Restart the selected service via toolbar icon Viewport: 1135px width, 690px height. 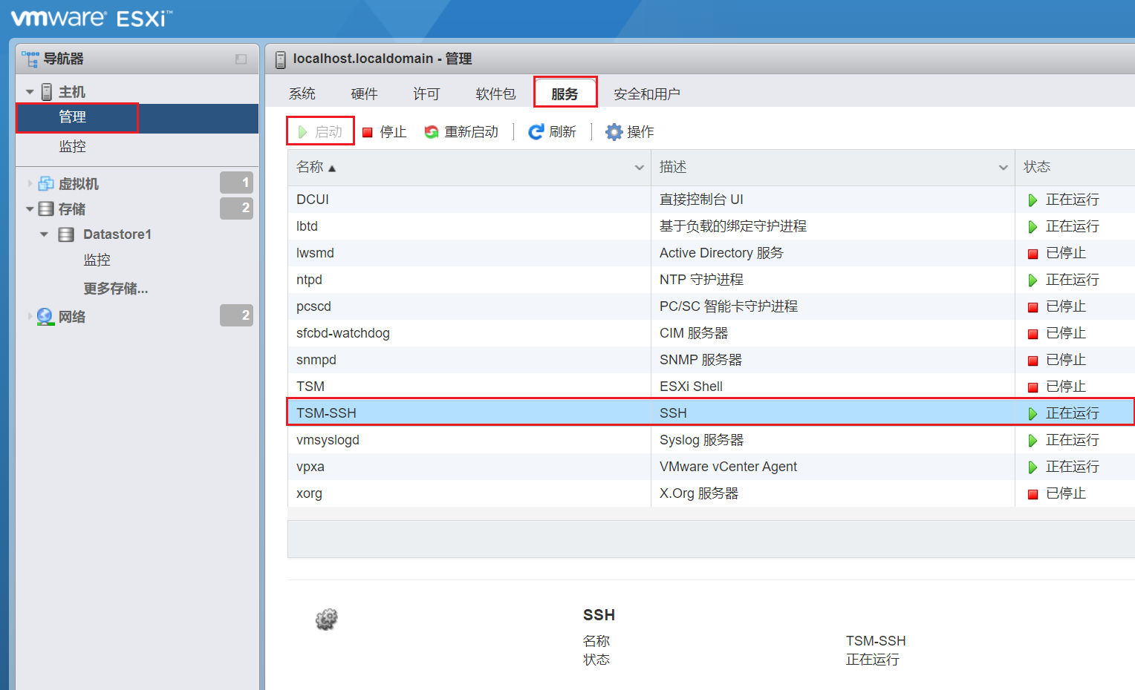(432, 132)
